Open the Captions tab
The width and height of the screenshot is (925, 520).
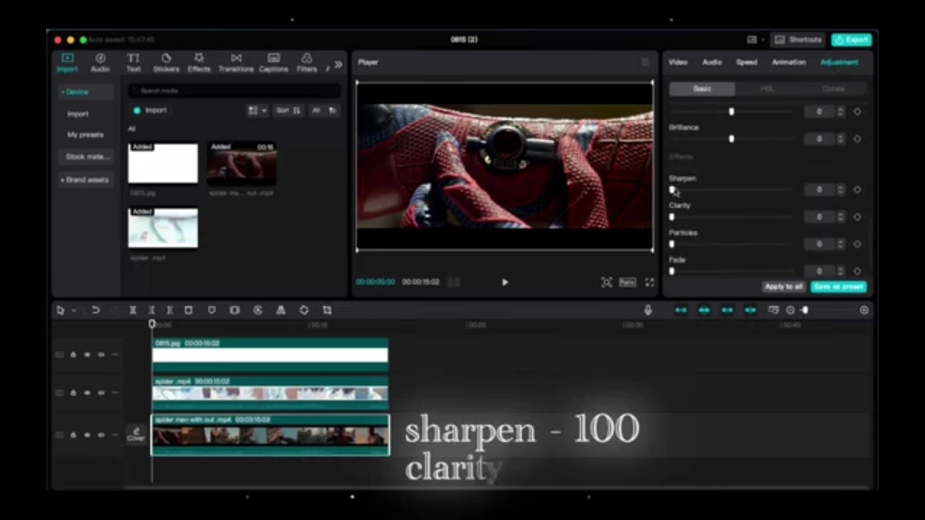[x=273, y=63]
